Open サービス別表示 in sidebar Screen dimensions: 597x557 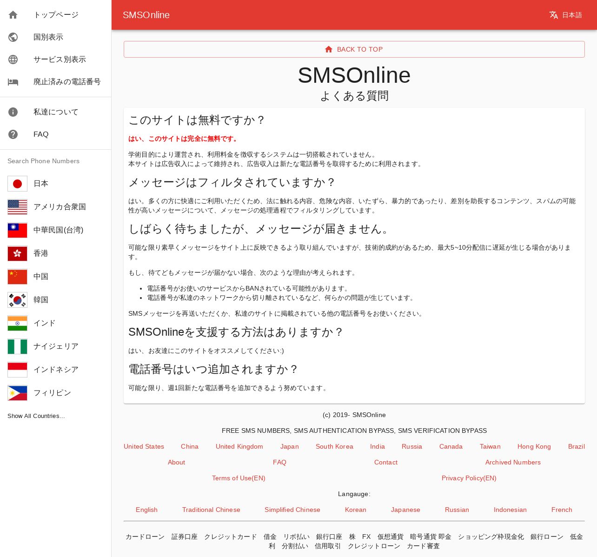[x=55, y=60]
